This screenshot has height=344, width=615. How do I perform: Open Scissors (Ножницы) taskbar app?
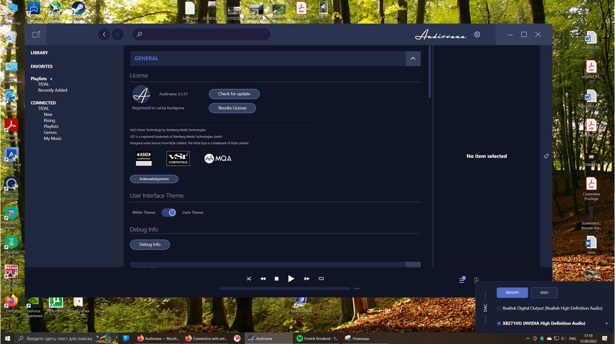(x=357, y=339)
